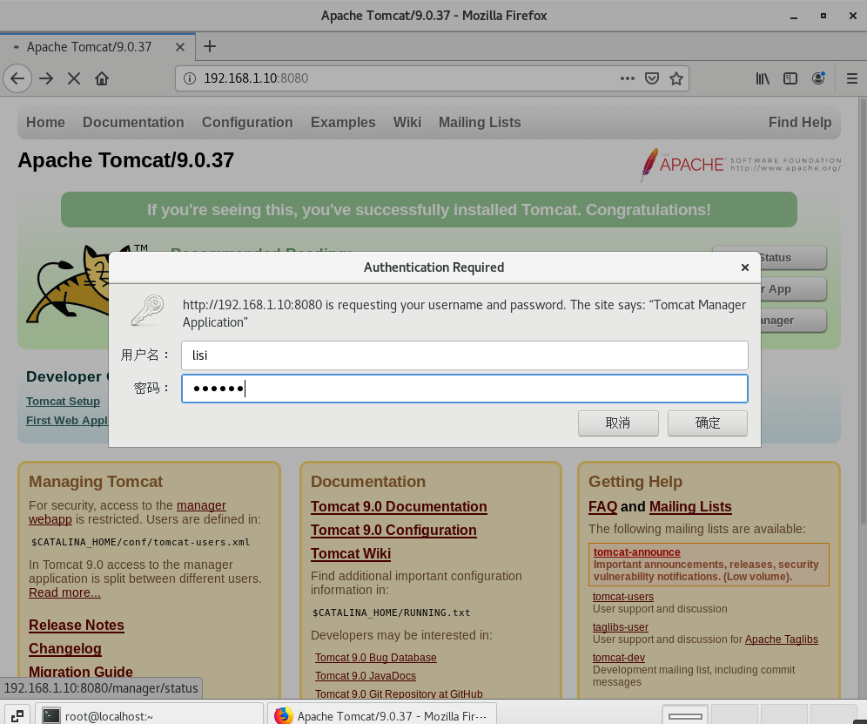
Task: Open the Read more... link
Action: coord(64,592)
